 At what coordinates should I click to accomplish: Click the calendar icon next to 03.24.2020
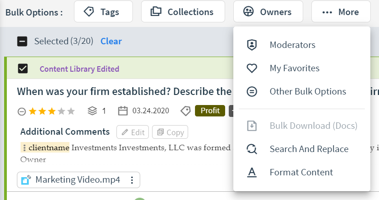[123, 111]
